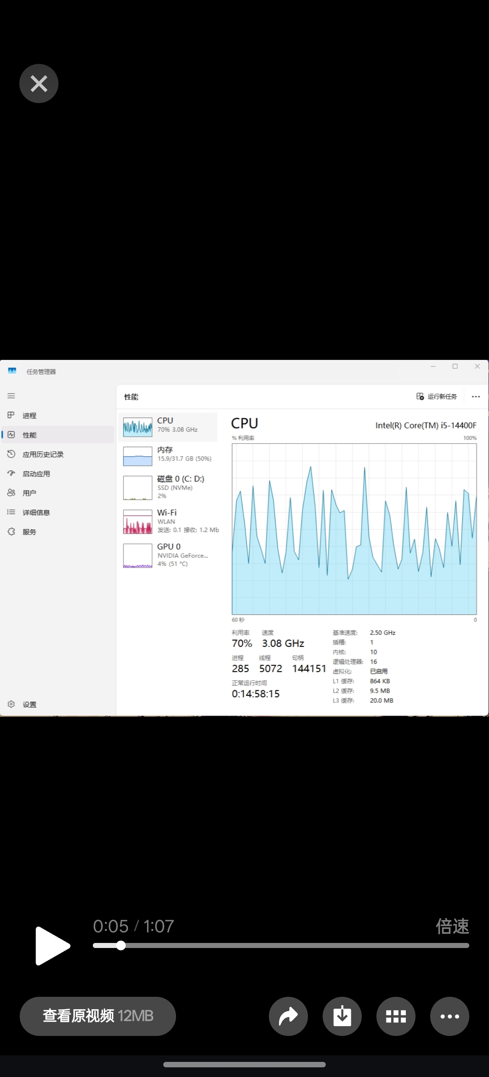Seek using the video progress slider knob
The width and height of the screenshot is (489, 1077).
[121, 945]
